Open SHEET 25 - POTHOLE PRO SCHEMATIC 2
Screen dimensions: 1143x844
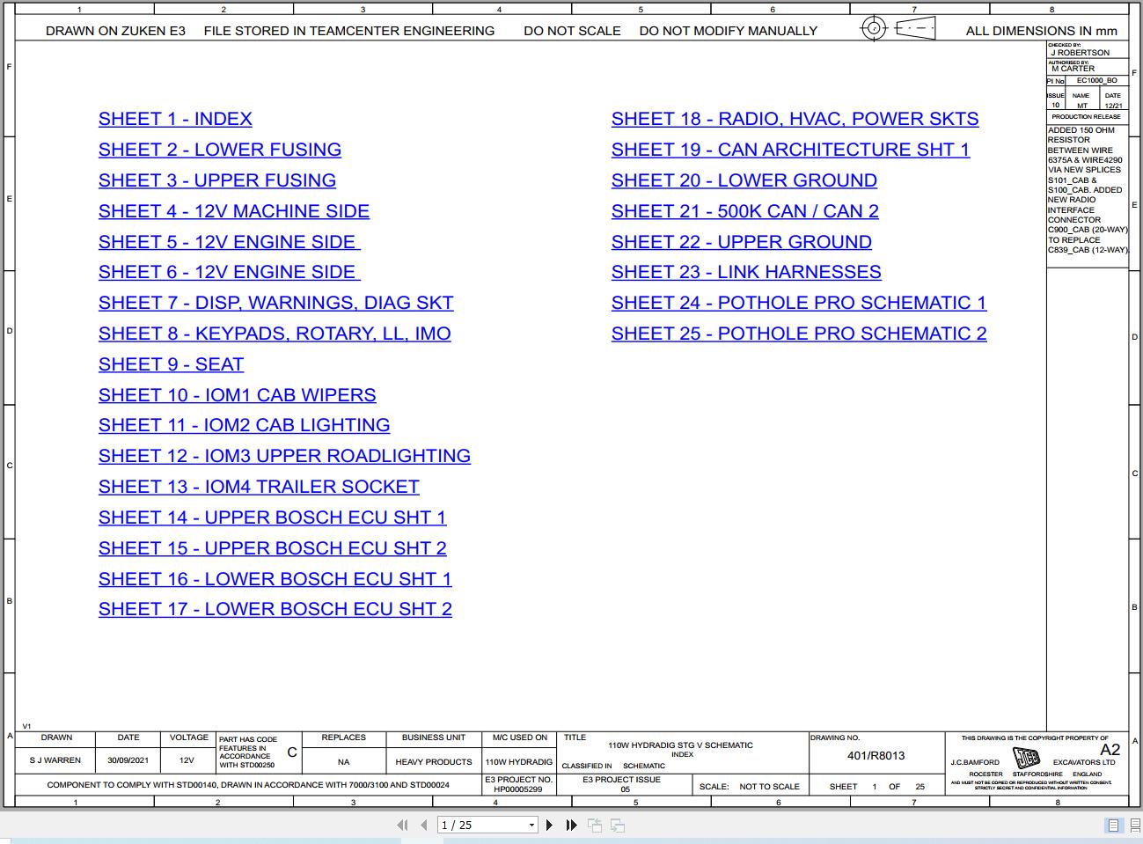799,333
